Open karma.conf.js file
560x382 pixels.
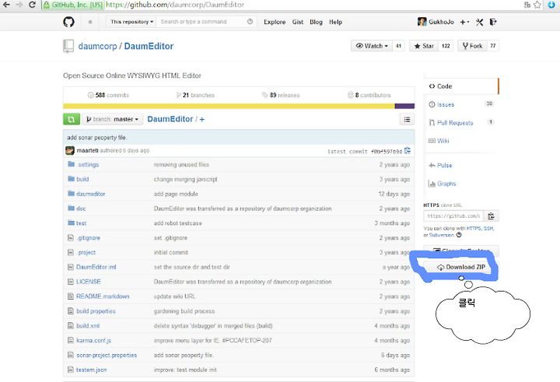[x=93, y=340]
